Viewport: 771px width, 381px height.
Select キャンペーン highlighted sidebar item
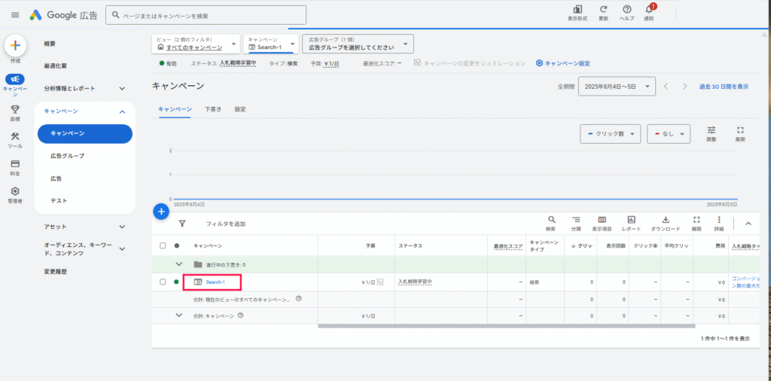point(85,134)
